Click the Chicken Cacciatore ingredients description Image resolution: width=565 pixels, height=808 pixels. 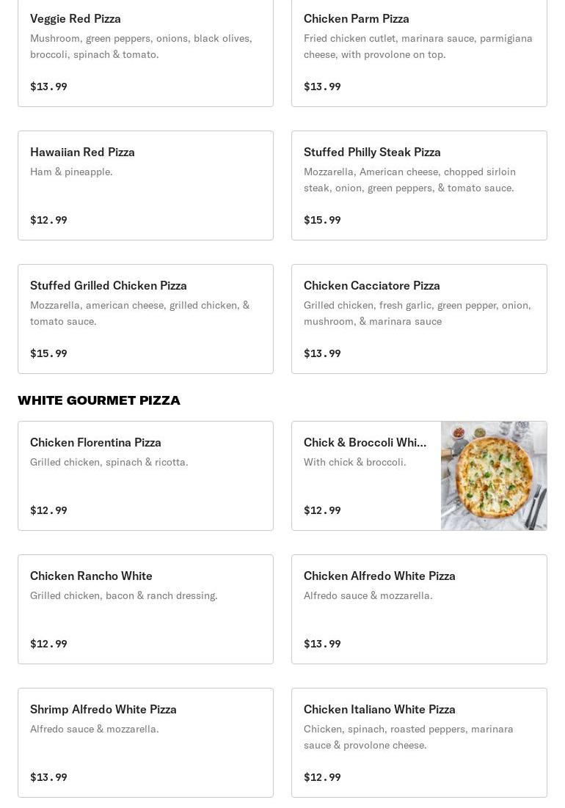pos(417,313)
